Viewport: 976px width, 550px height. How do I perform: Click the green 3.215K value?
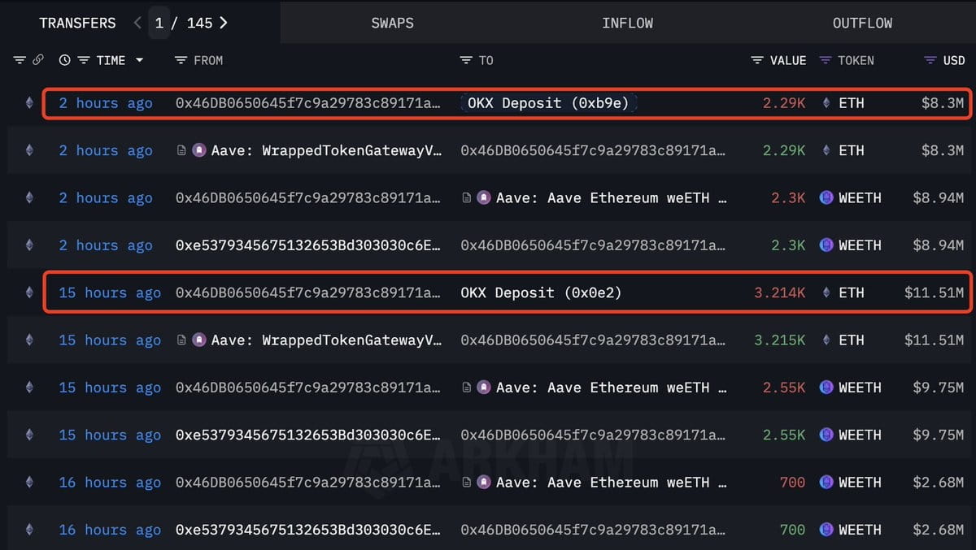(779, 340)
